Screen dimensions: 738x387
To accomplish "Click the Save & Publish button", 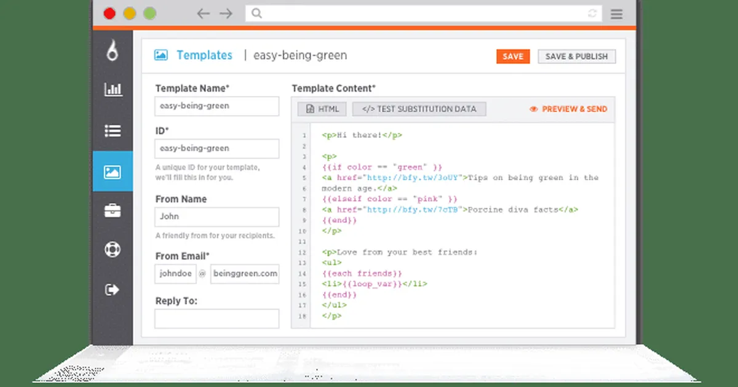I will click(x=576, y=56).
